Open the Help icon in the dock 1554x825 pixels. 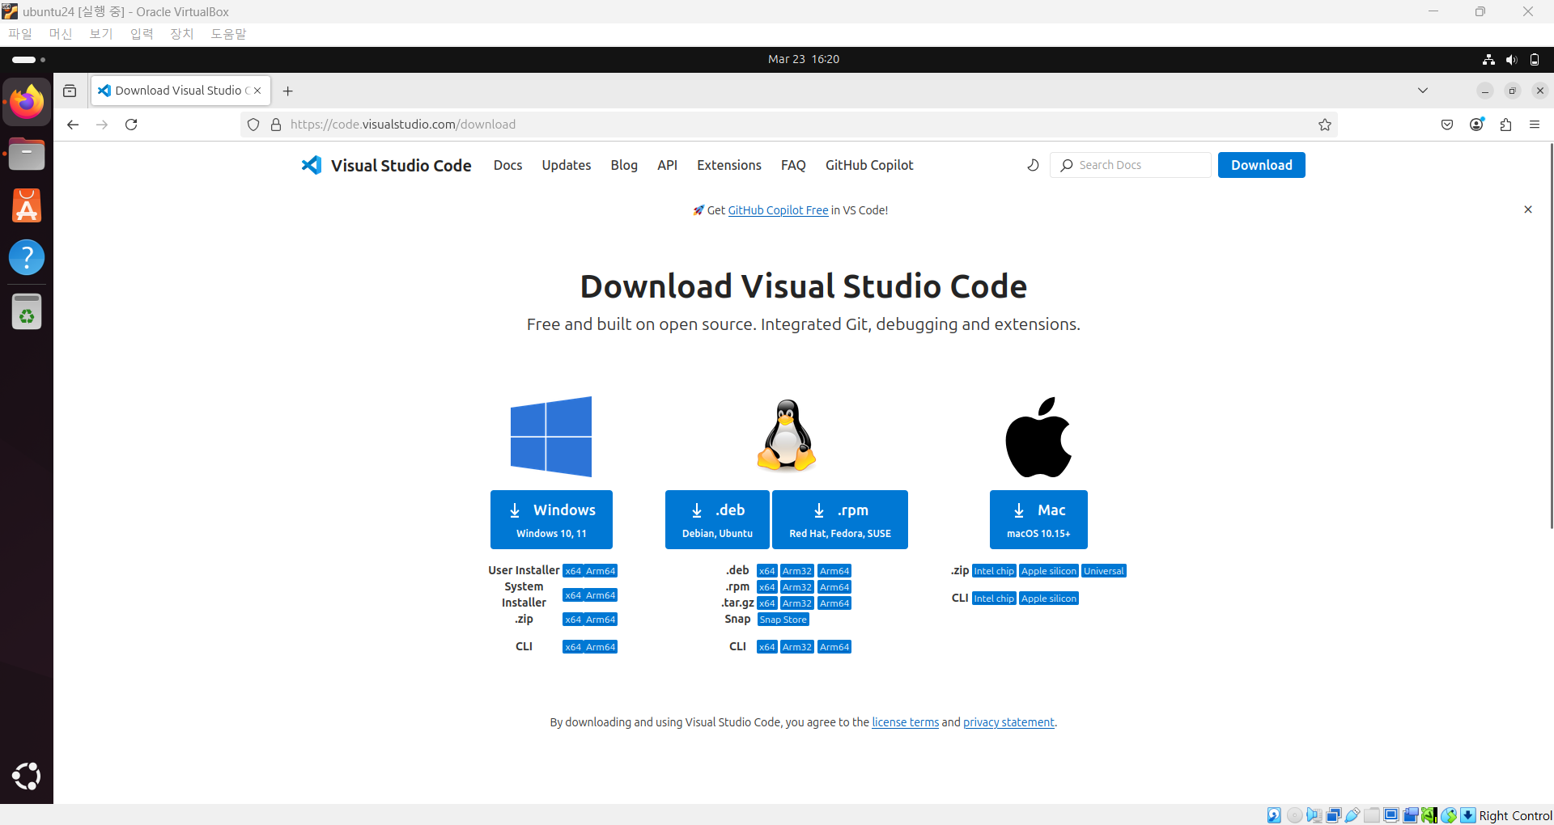[27, 257]
